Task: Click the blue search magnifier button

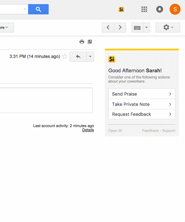Action: [x=38, y=9]
